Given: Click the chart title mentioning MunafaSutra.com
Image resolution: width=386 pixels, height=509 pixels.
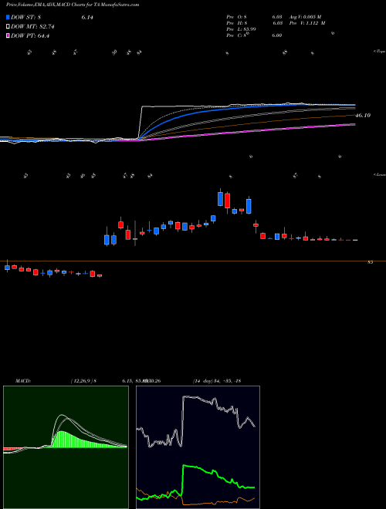Looking at the screenshot, I should tap(73, 5).
